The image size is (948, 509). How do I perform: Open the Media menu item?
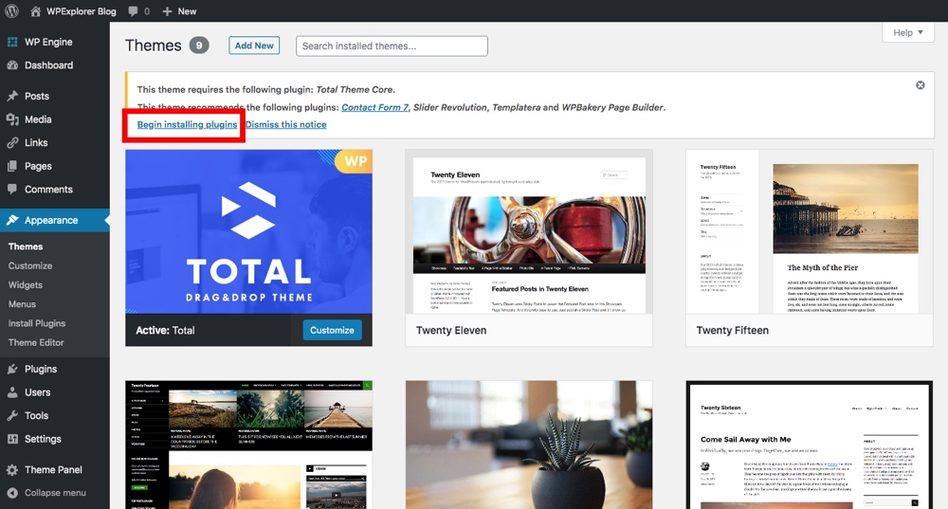coord(38,119)
